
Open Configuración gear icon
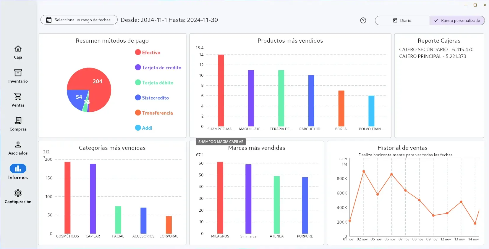coord(18,193)
